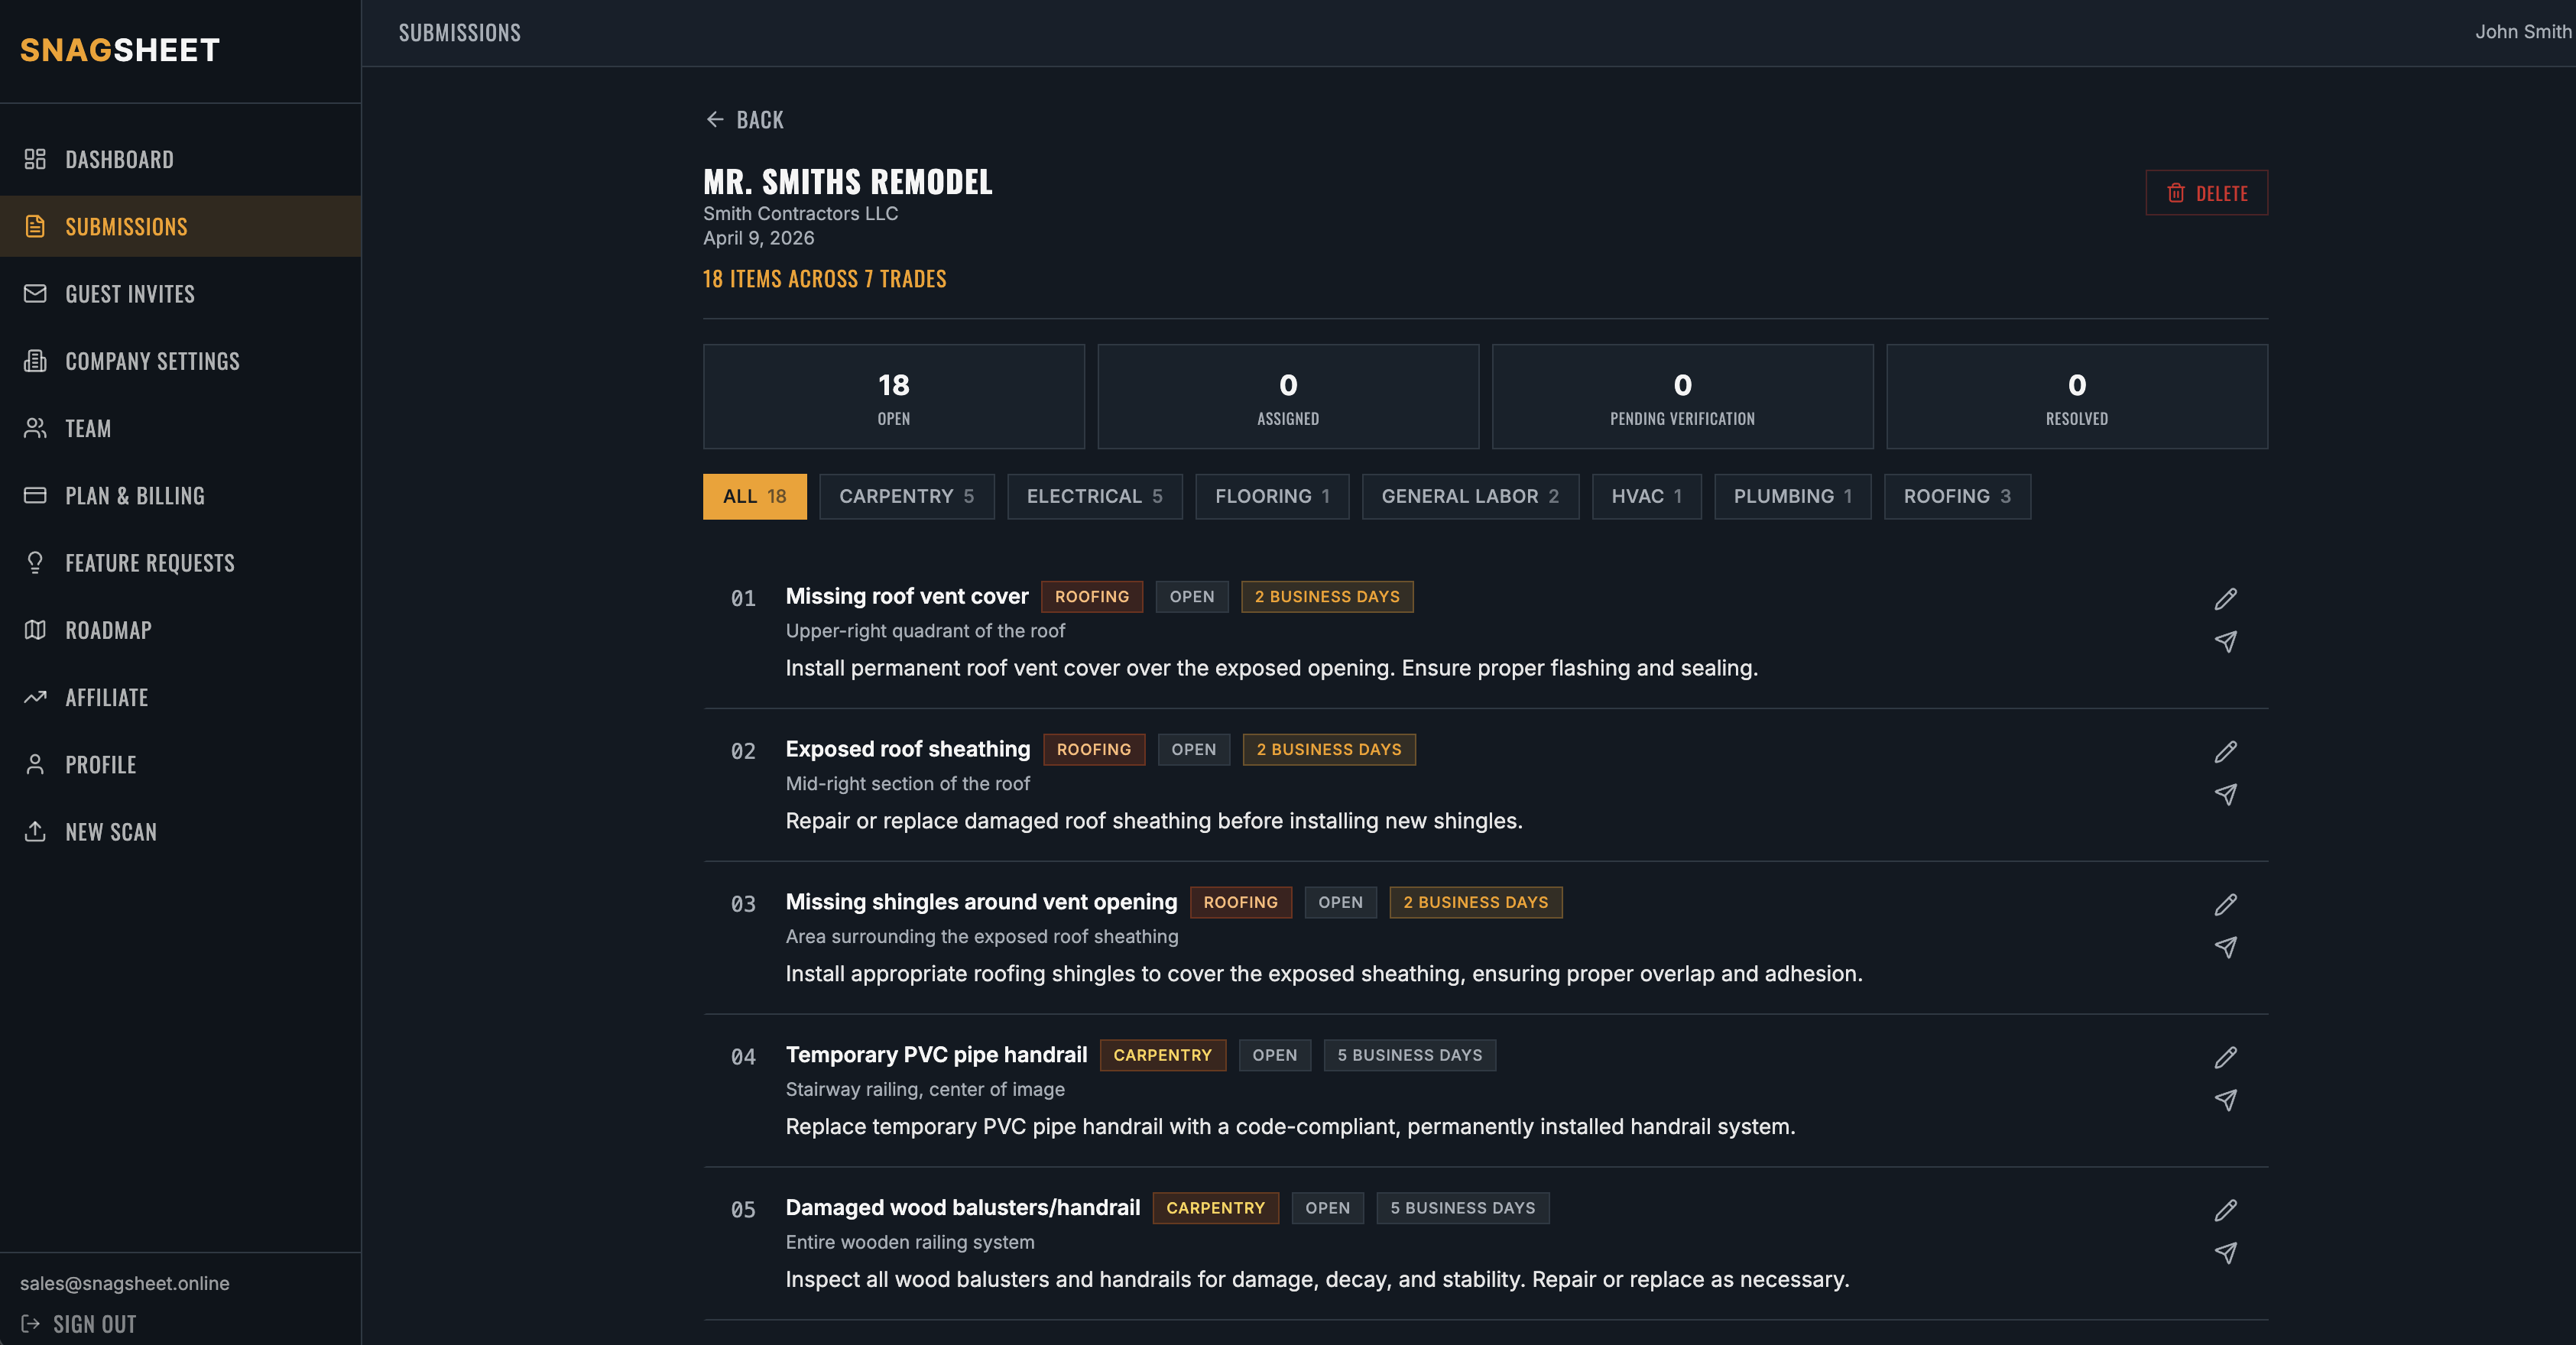The width and height of the screenshot is (2576, 1345).
Task: Filter items by Flooring trade
Action: [1272, 496]
